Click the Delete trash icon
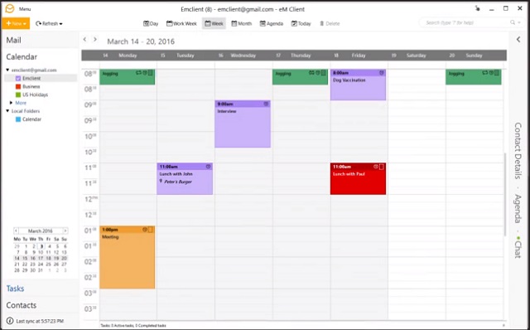The image size is (530, 330). (322, 23)
